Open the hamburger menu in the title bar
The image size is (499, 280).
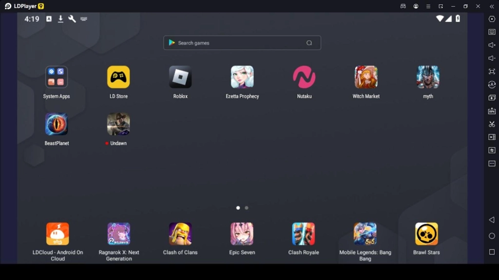428,6
